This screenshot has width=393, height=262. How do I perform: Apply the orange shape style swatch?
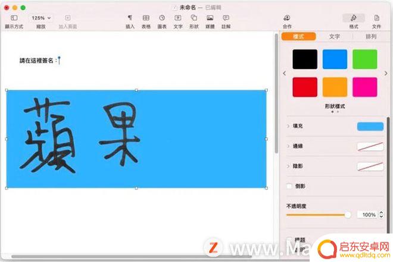[335, 87]
